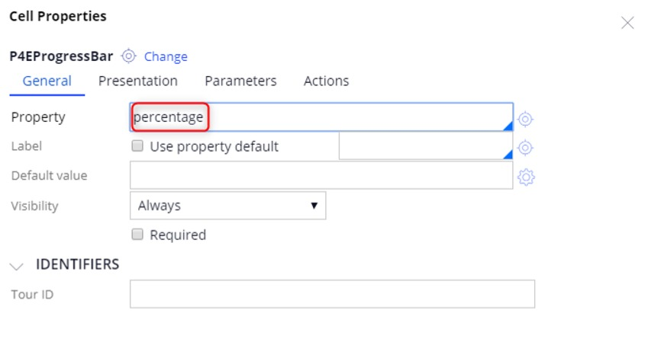Click the target icon next to Property field
Viewport: 645px width, 342px height.
[x=525, y=119]
